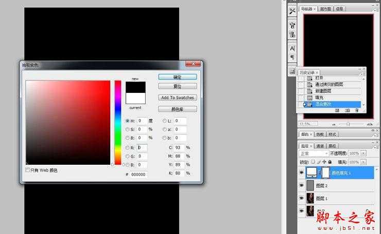Screen dimensions: 381x234
Task: Toggle lock all padlock icon in Layers
Action: pos(330,162)
